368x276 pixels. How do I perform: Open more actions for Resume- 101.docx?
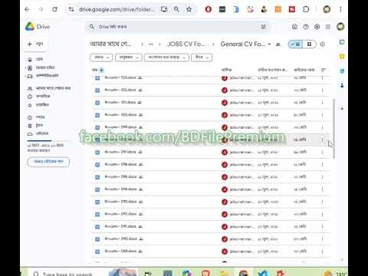(x=322, y=103)
